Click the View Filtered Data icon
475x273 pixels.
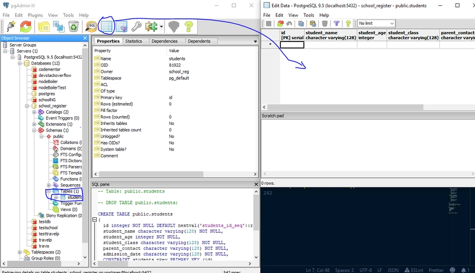(x=122, y=26)
